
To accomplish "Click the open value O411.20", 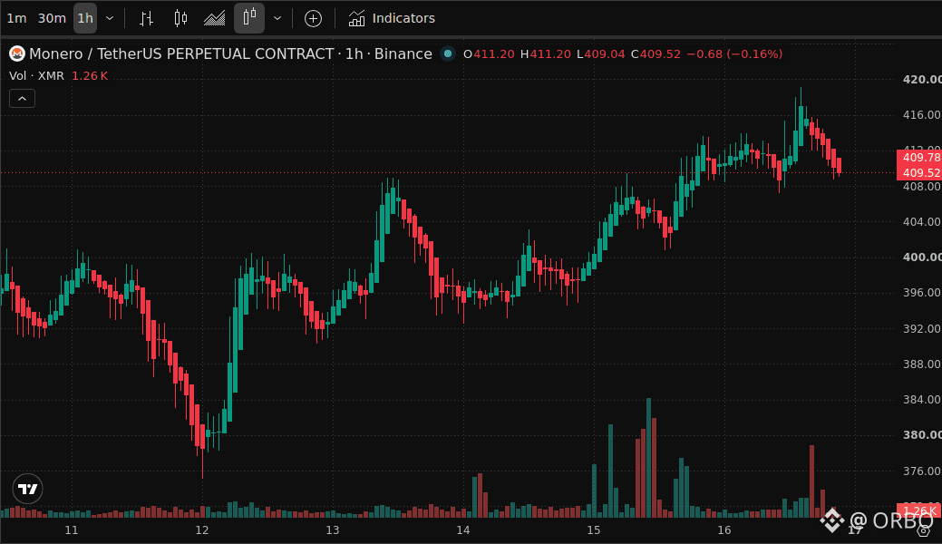I will pyautogui.click(x=489, y=54).
